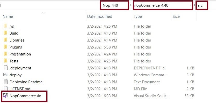Select the folder name Libraries
The height and width of the screenshot is (105, 216).
click(17, 40)
